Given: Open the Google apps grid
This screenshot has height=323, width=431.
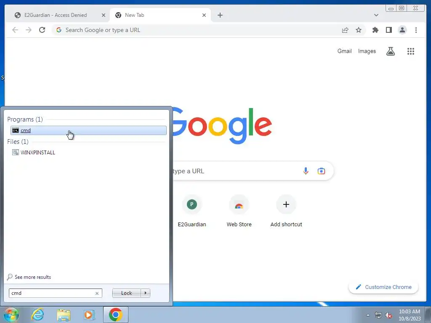Looking at the screenshot, I should tap(411, 51).
